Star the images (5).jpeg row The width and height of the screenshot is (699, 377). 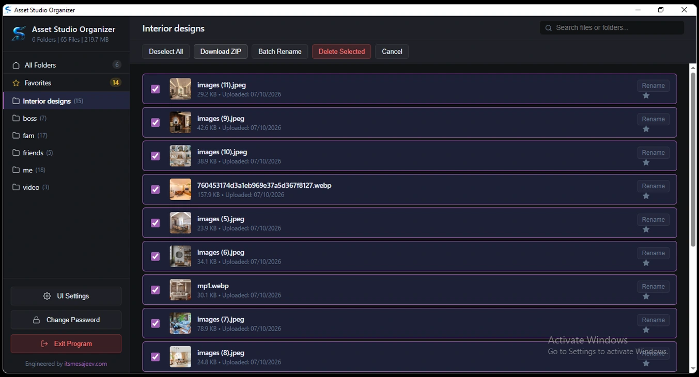pyautogui.click(x=646, y=230)
